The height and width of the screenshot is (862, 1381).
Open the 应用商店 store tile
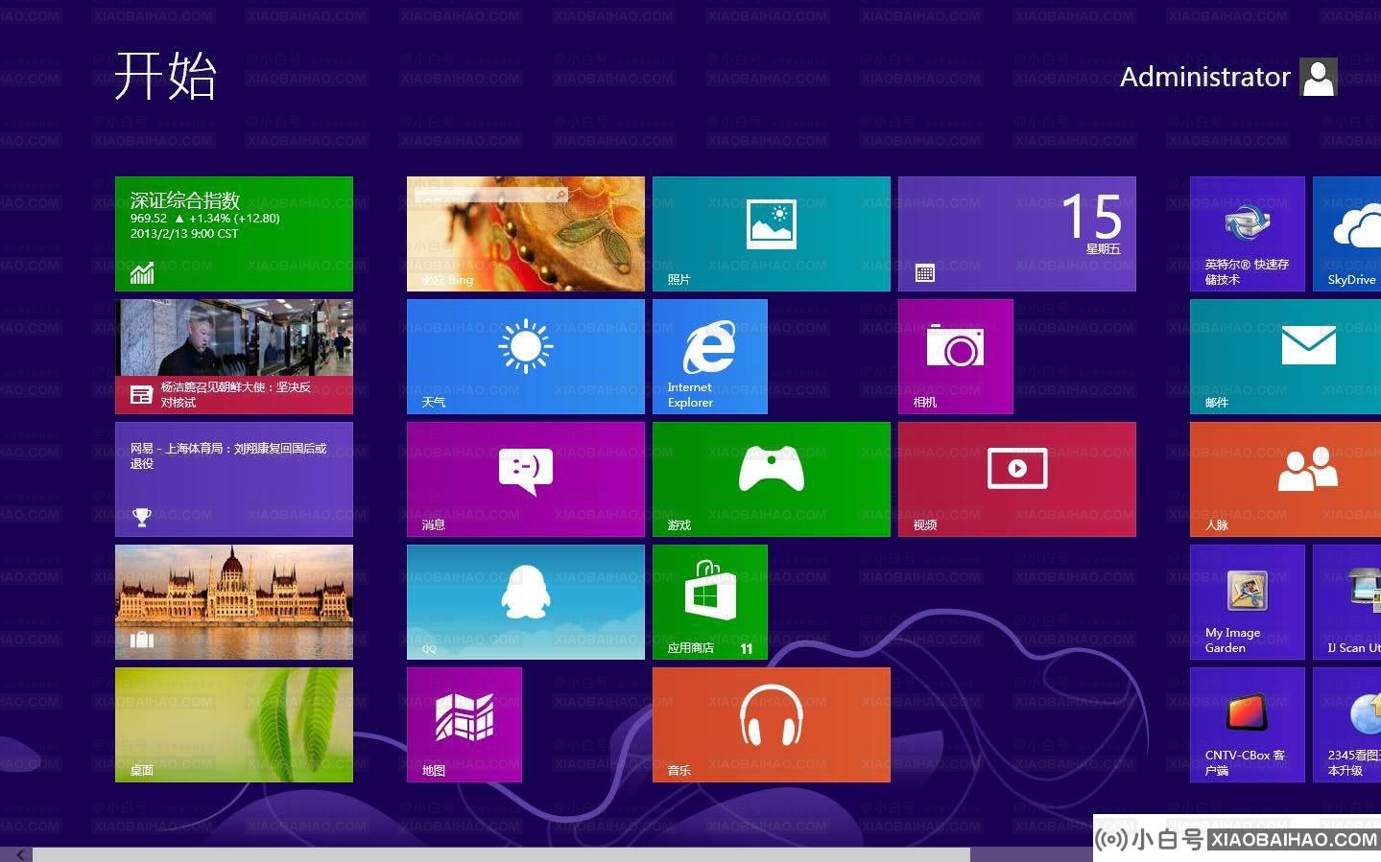[x=710, y=602]
